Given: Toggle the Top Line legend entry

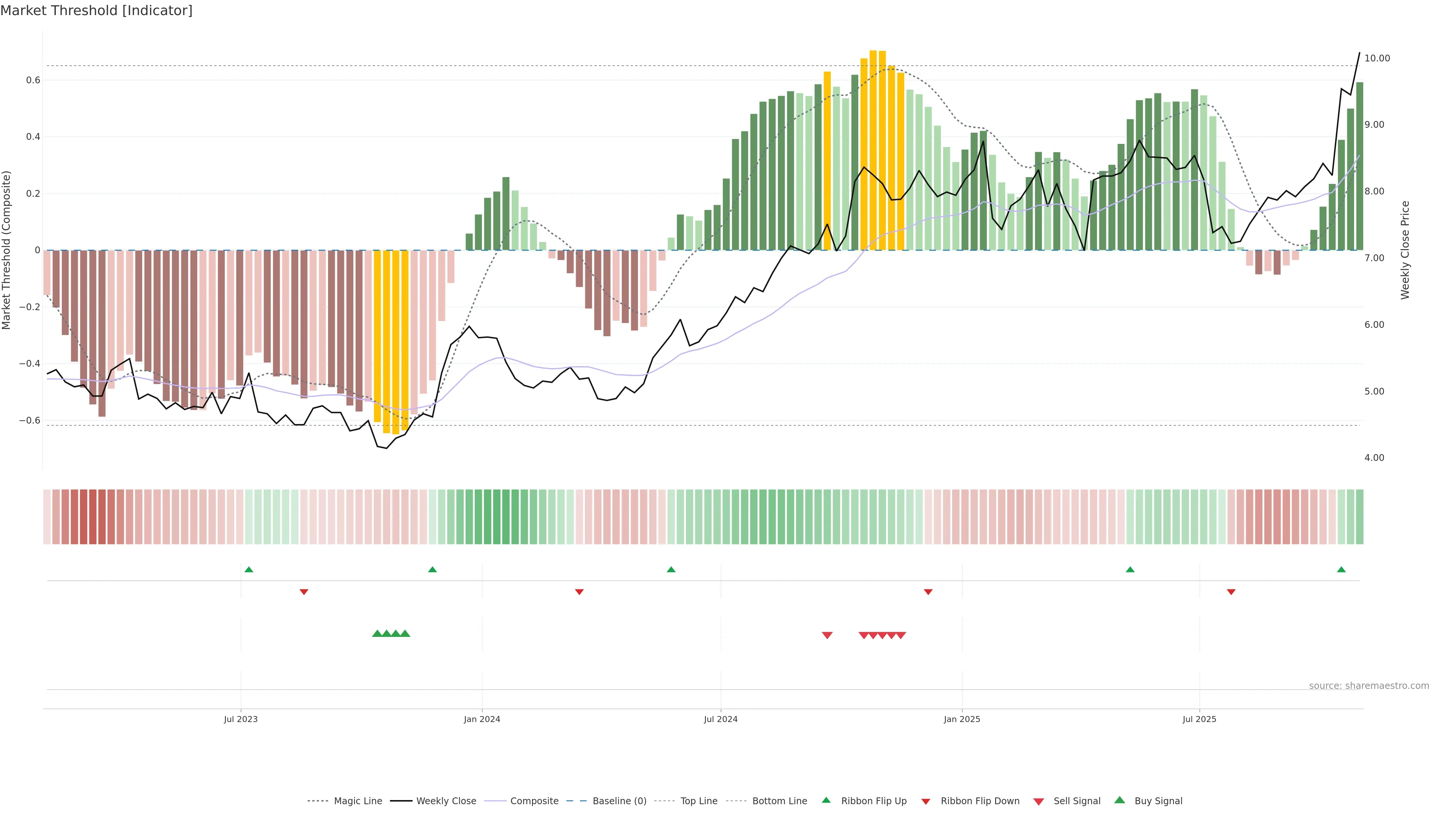Looking at the screenshot, I should click(699, 801).
